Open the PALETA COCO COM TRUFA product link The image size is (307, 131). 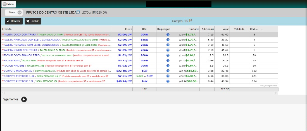tap(20, 34)
